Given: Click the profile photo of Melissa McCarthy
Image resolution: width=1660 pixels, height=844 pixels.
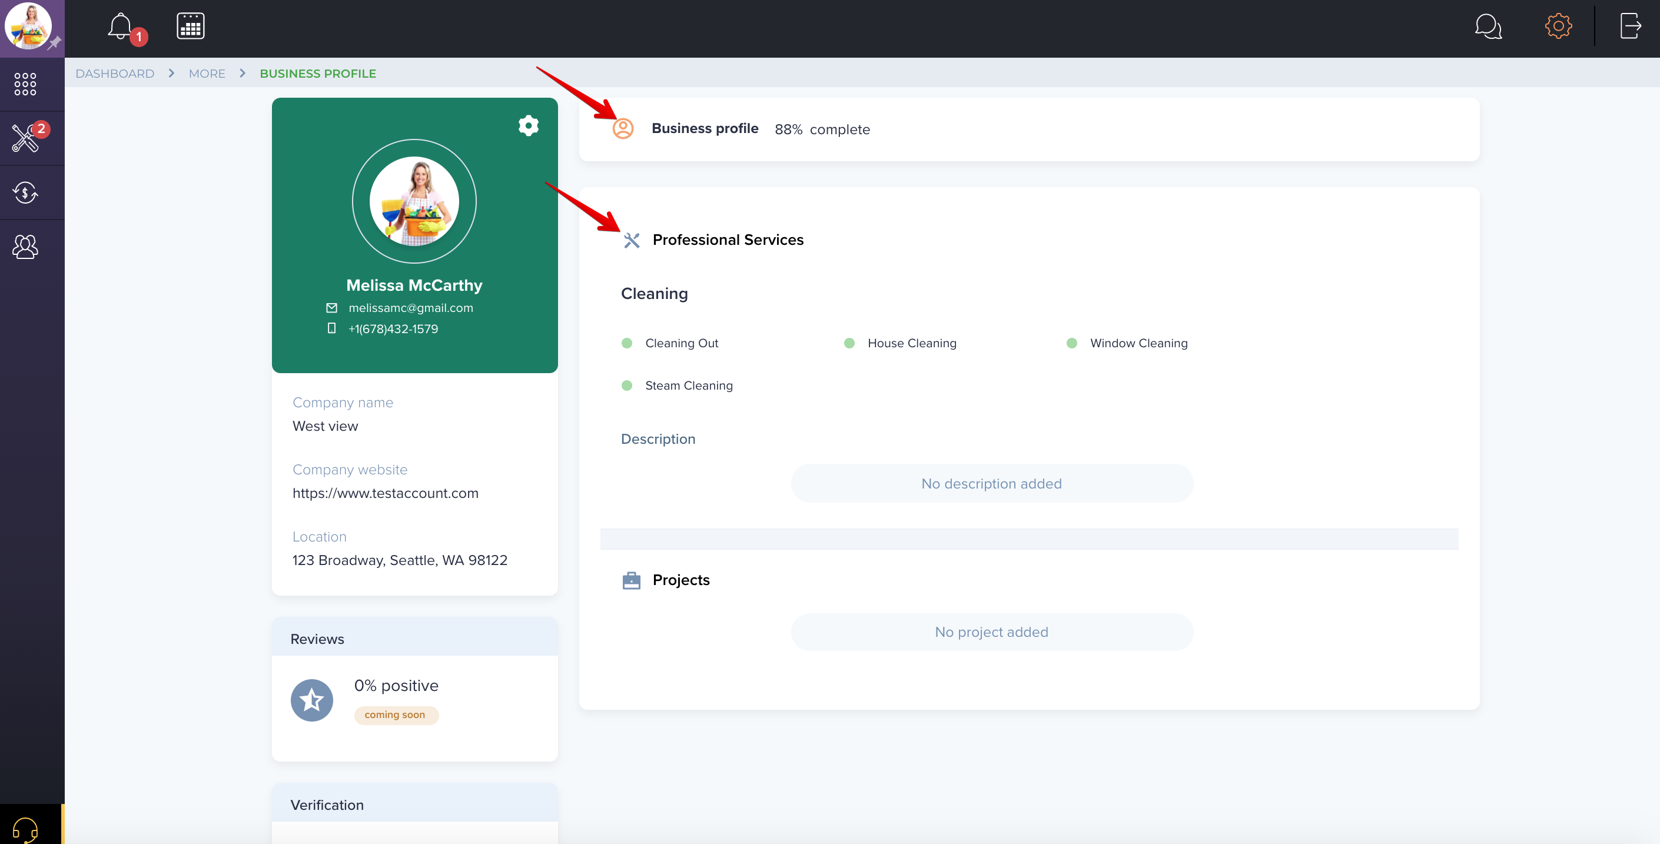Looking at the screenshot, I should point(414,201).
